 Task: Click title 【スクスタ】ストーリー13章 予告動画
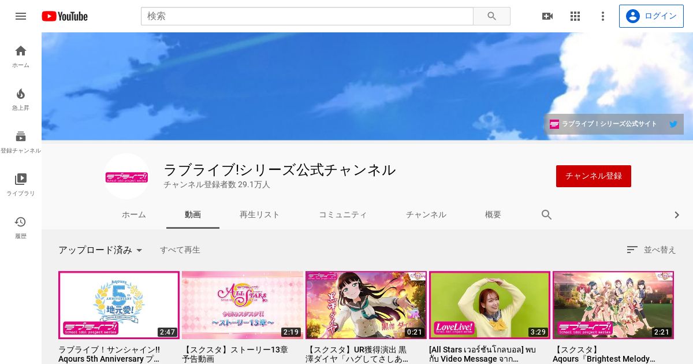tap(235, 354)
